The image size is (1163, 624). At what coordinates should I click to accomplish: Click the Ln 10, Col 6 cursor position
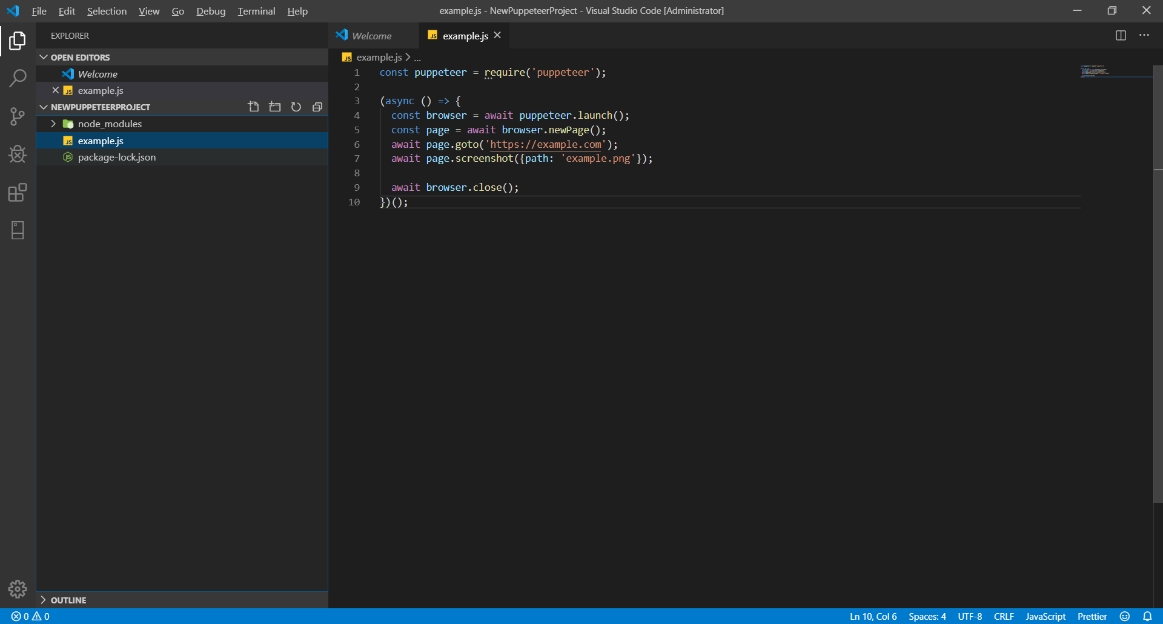[873, 616]
